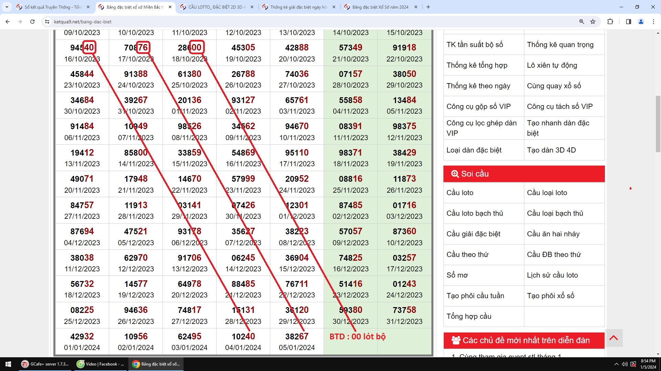
Task: Open the browser extensions puzzle icon
Action: tap(610, 22)
